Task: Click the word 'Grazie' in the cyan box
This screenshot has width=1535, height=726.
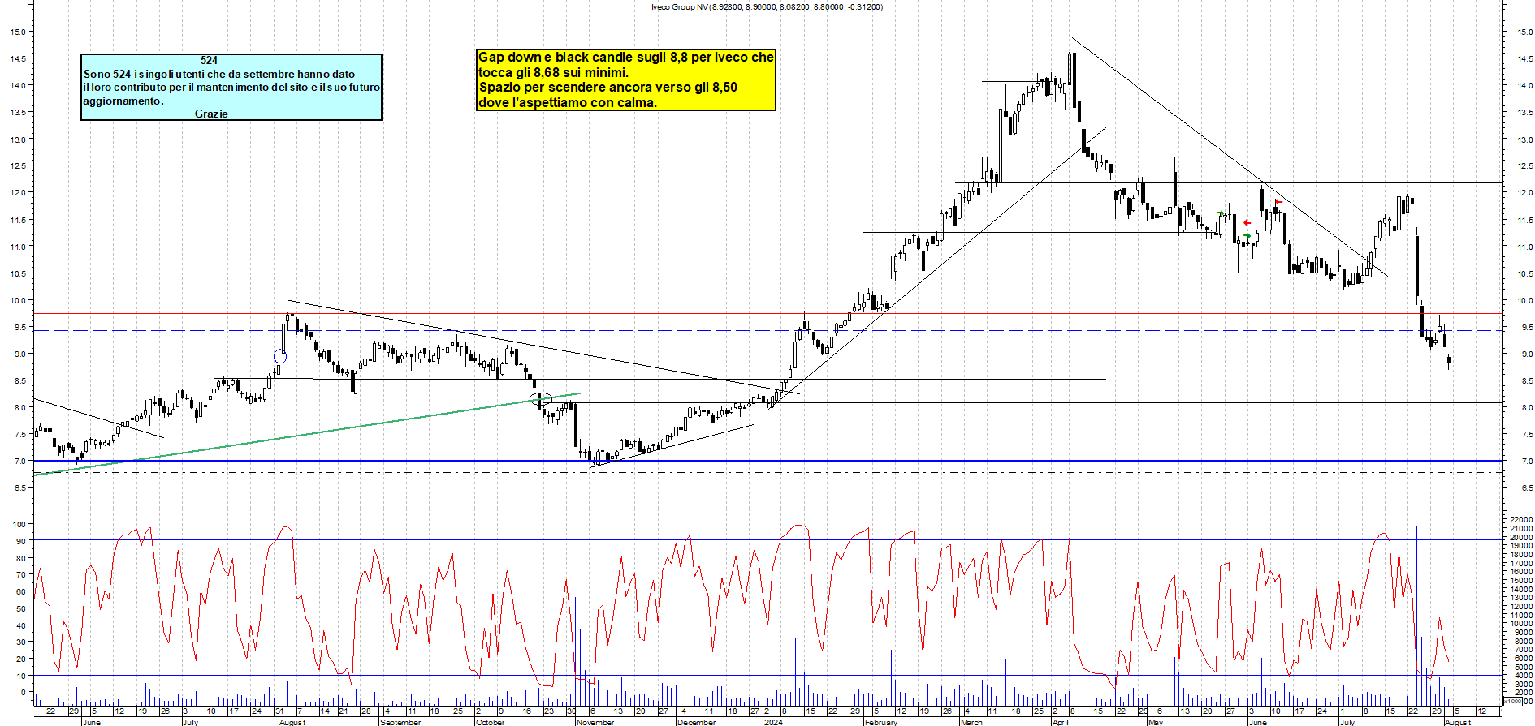Action: point(211,114)
